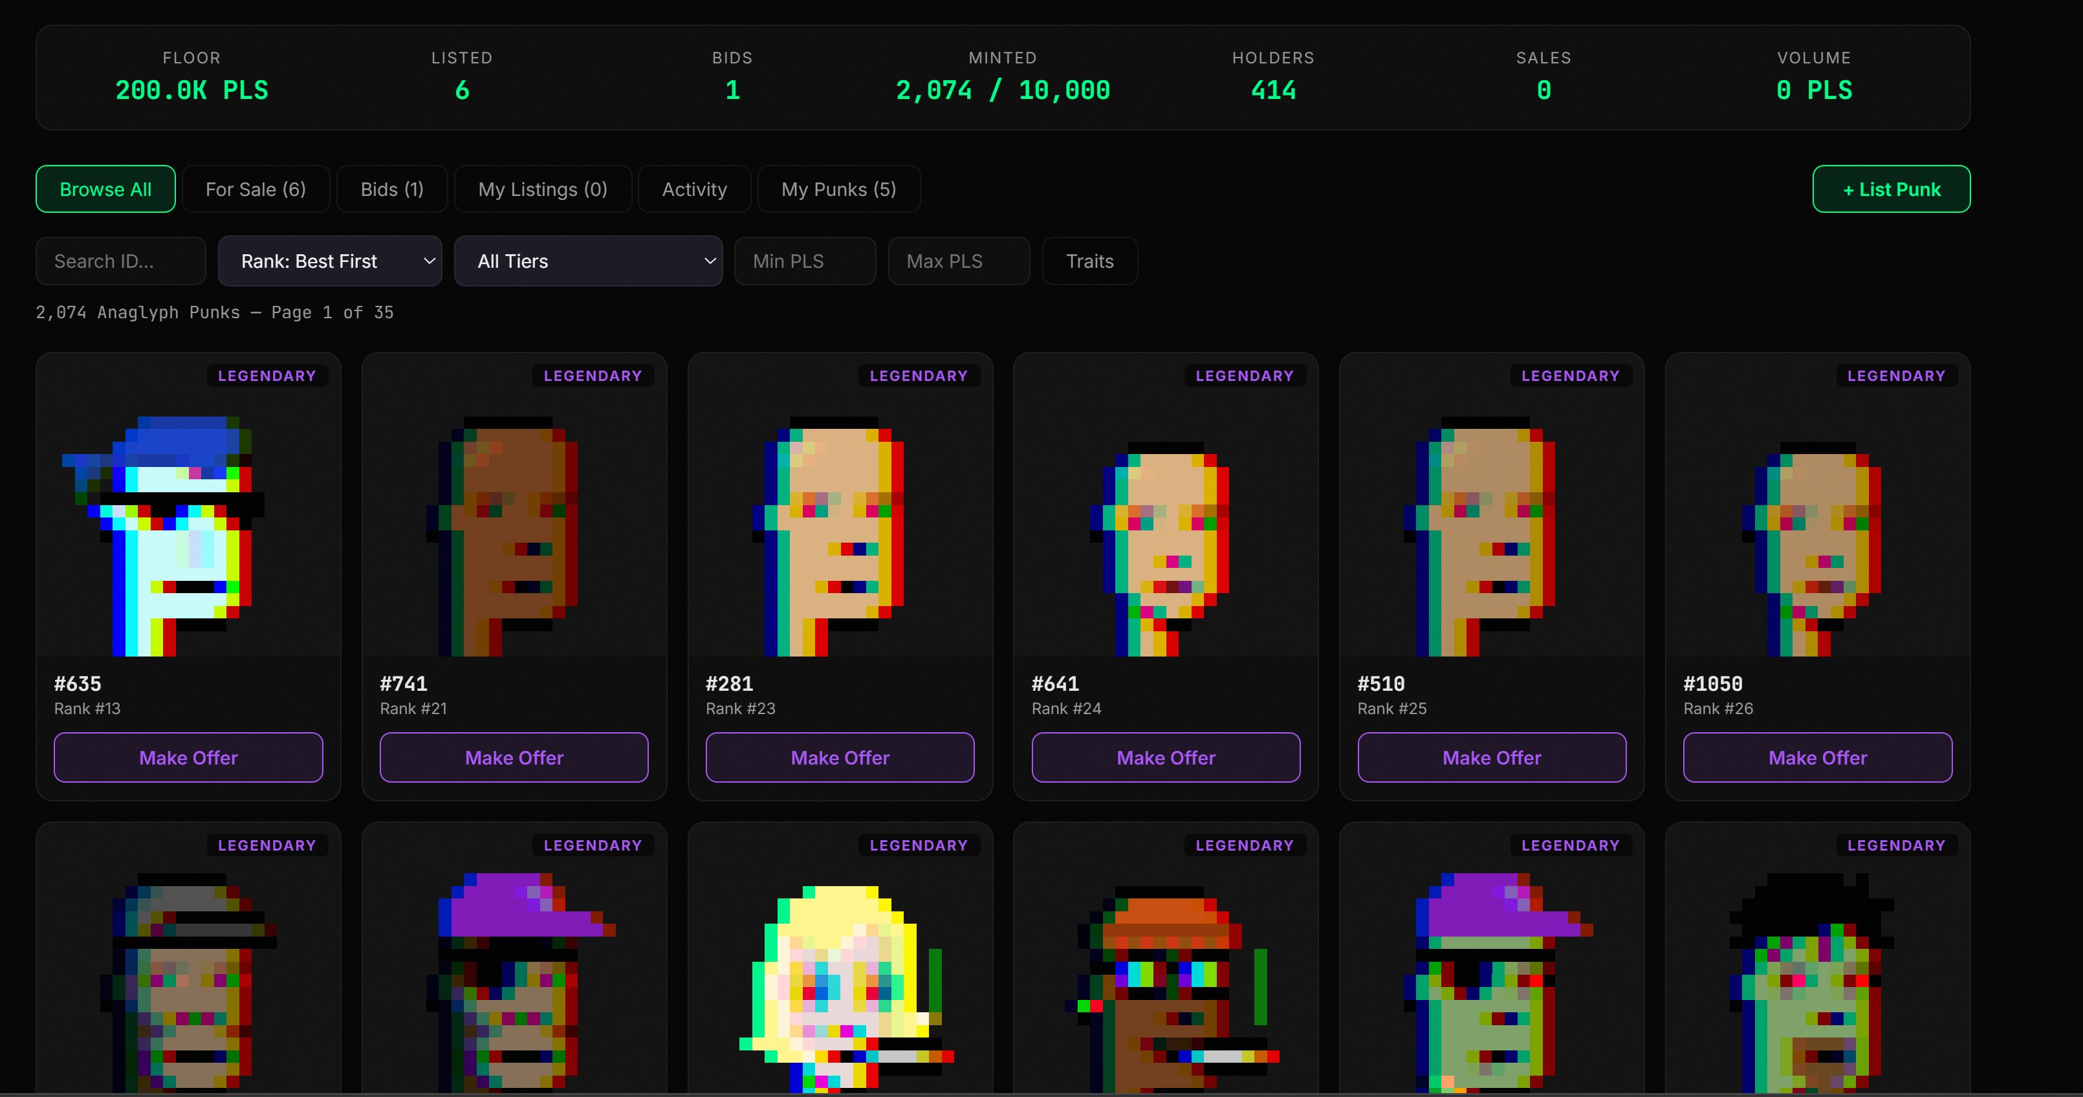Select the My Listings (0) tab

[543, 189]
